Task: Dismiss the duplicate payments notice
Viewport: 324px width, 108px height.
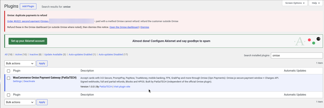Action: coord(145,27)
